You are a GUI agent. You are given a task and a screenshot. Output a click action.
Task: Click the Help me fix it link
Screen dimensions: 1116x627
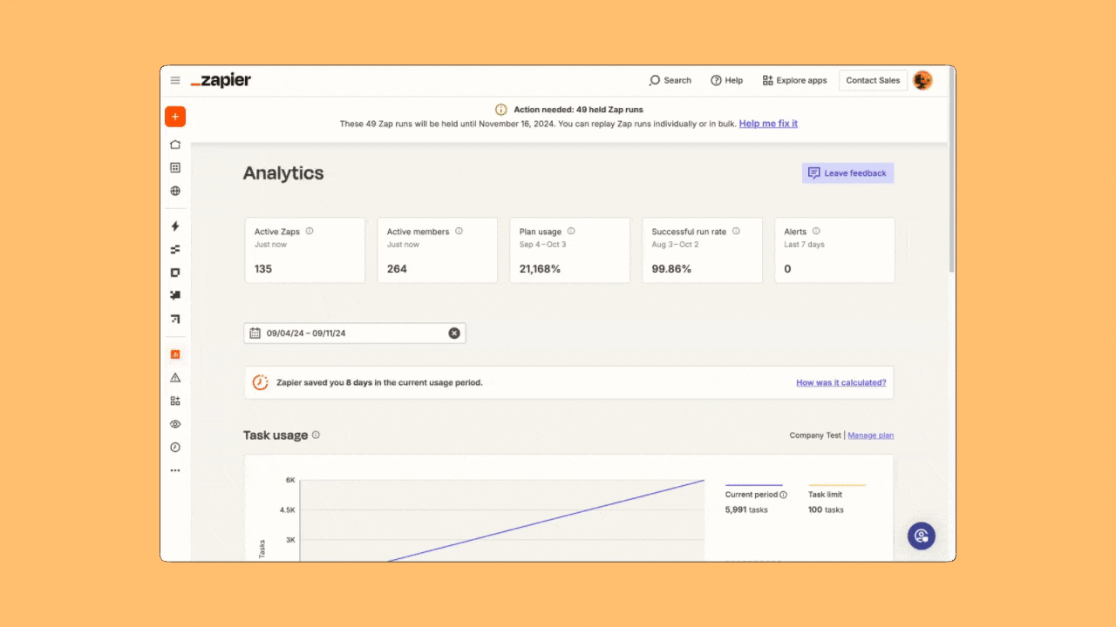pyautogui.click(x=768, y=124)
